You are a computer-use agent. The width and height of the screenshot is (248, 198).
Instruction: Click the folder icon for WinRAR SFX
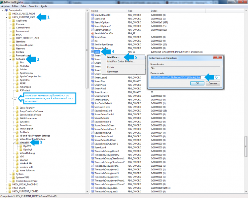[x=17, y=164]
